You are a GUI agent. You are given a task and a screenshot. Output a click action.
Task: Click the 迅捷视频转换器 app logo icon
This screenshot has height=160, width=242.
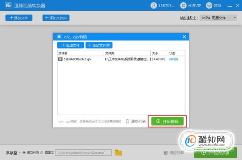pos(8,5)
